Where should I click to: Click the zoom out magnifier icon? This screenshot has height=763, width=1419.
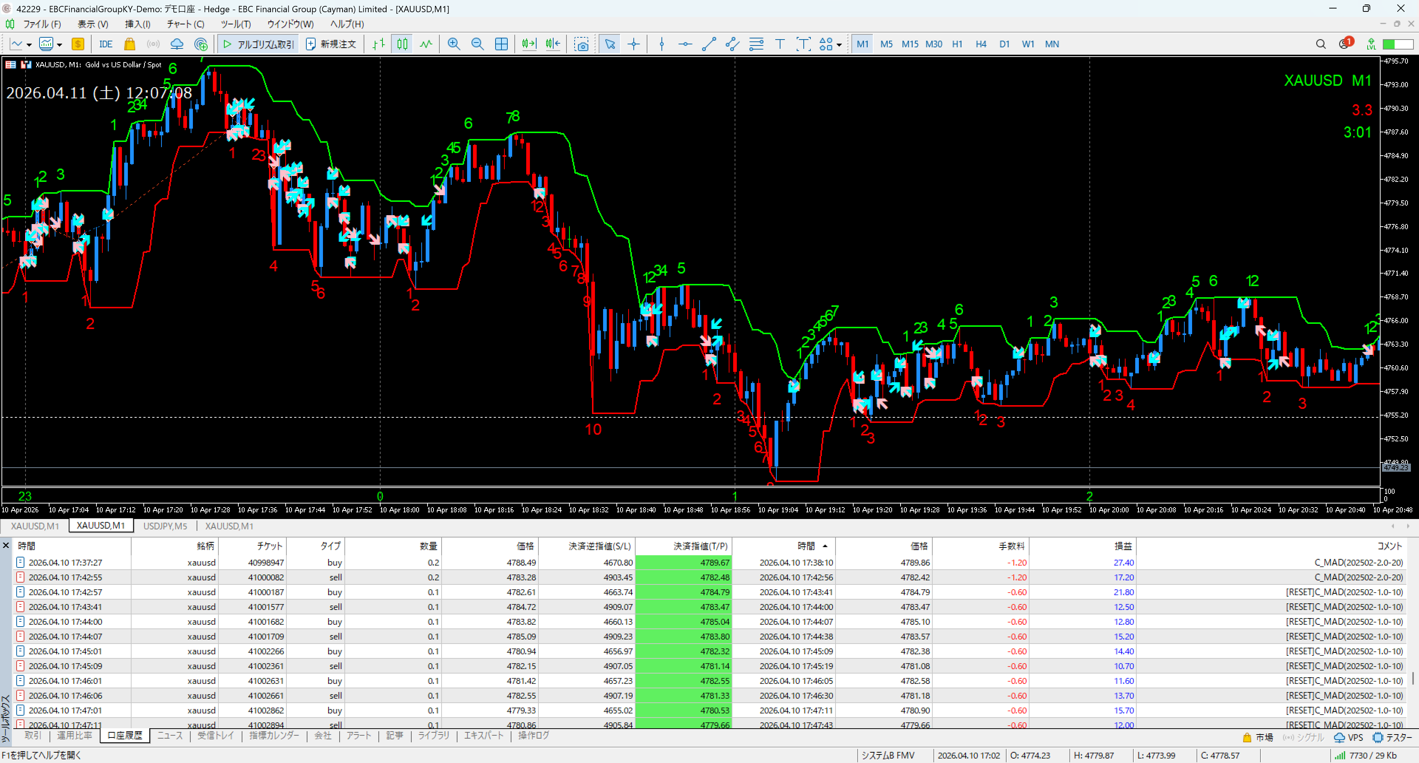coord(477,44)
